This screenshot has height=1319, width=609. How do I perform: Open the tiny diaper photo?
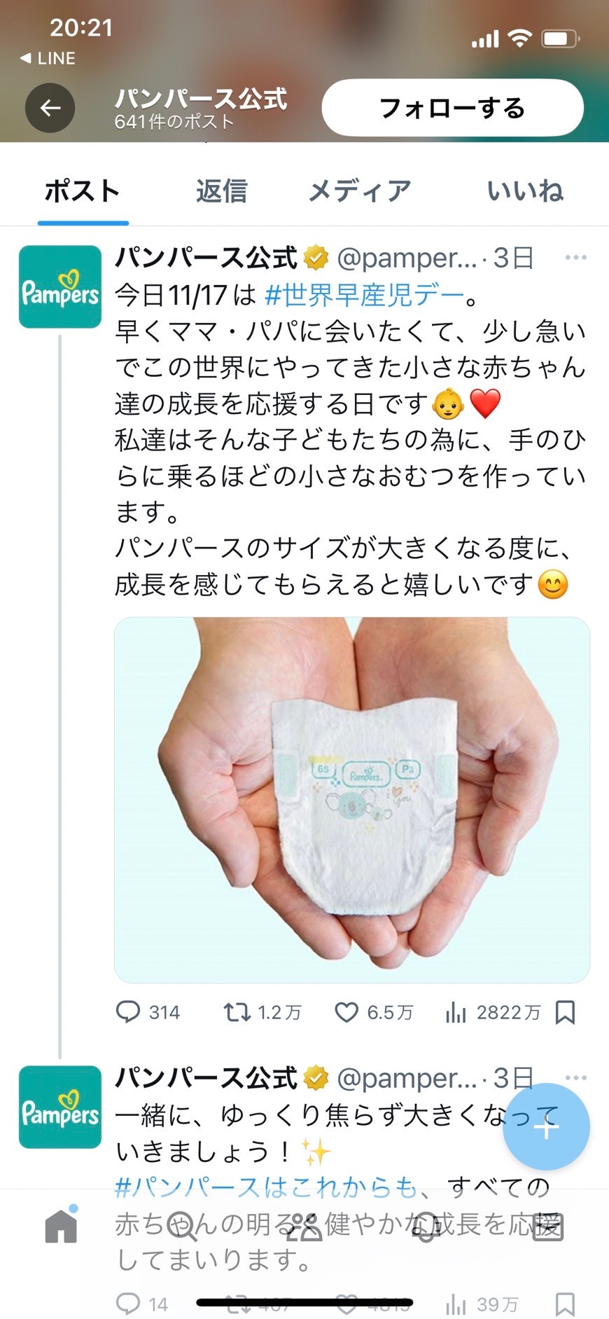(x=352, y=799)
